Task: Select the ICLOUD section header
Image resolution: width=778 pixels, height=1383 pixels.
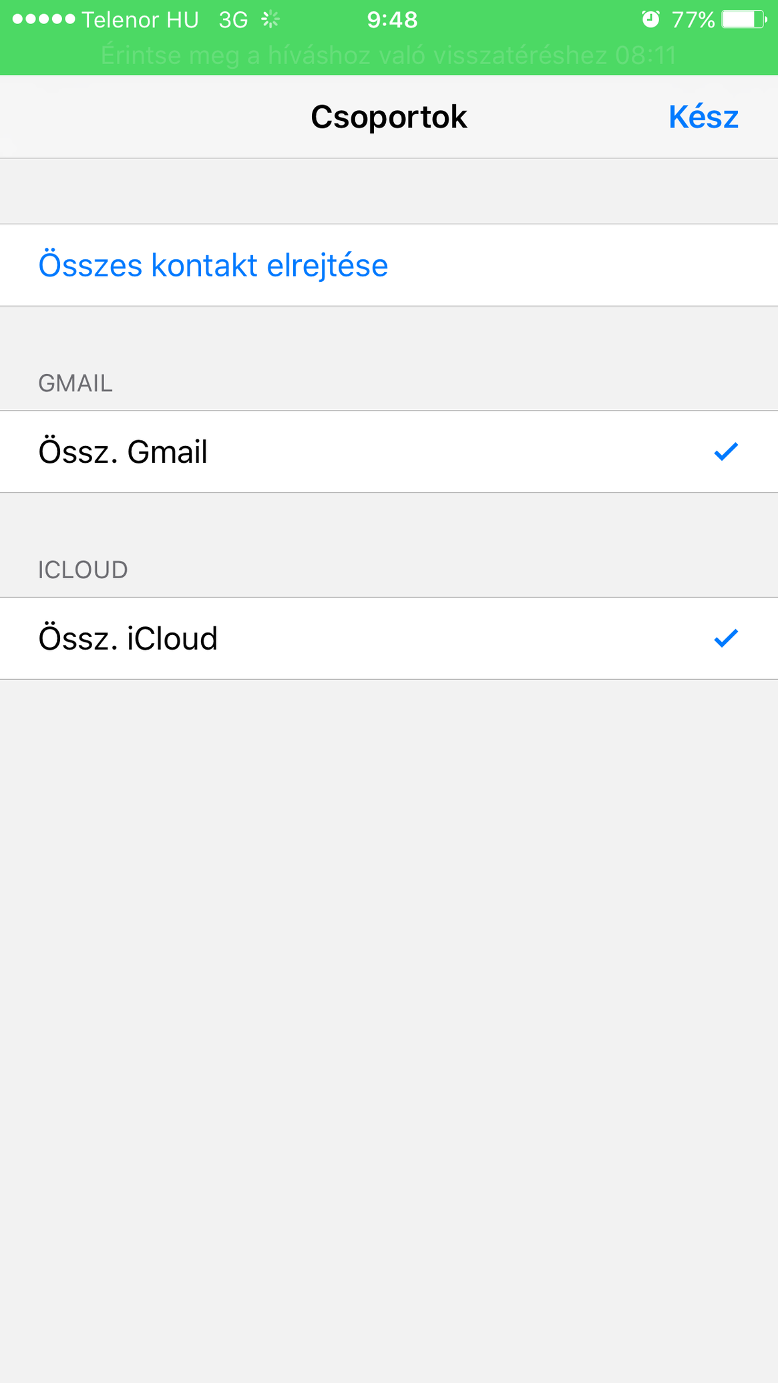Action: [83, 570]
